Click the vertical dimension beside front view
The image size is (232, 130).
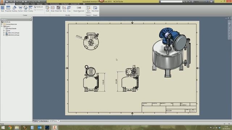pos(103,82)
